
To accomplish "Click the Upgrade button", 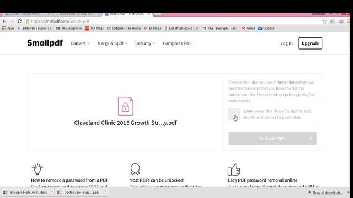I will (310, 43).
